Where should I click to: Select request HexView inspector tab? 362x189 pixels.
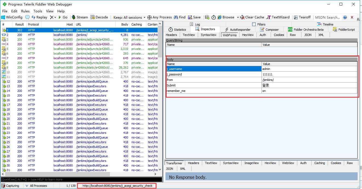pyautogui.click(x=248, y=35)
